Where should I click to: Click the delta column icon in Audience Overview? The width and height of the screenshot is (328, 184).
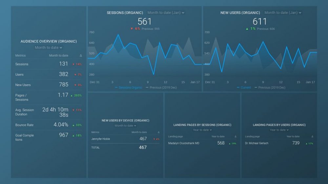(x=81, y=56)
